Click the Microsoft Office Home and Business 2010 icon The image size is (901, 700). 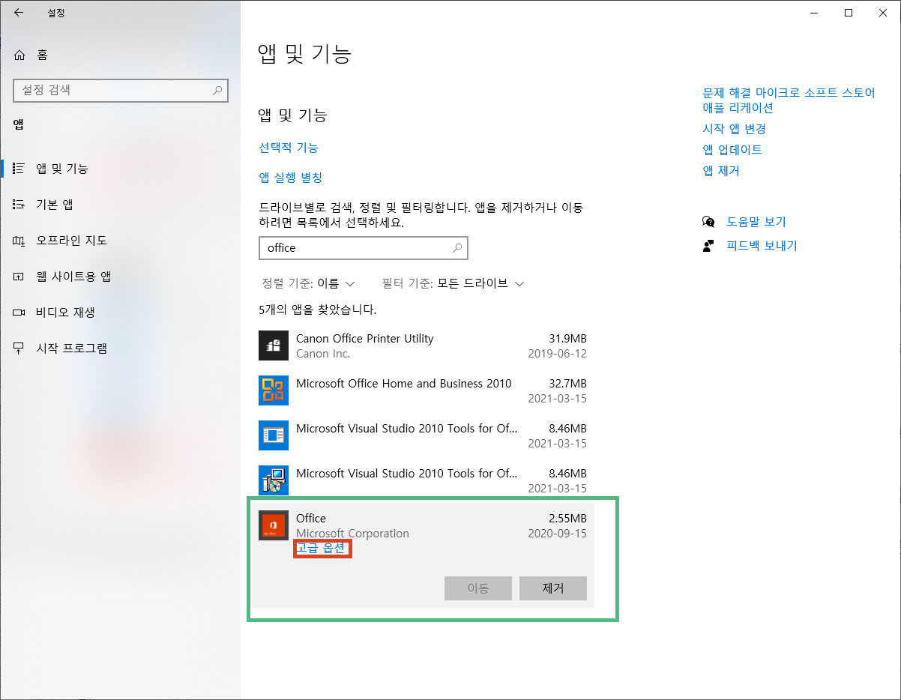click(x=274, y=390)
